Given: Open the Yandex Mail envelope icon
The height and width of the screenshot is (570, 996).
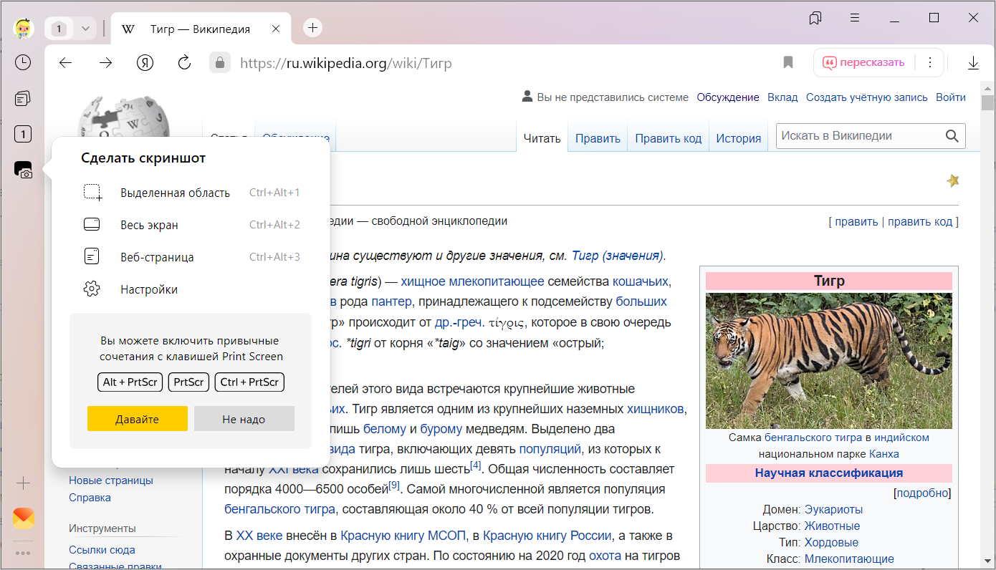Looking at the screenshot, I should [23, 518].
